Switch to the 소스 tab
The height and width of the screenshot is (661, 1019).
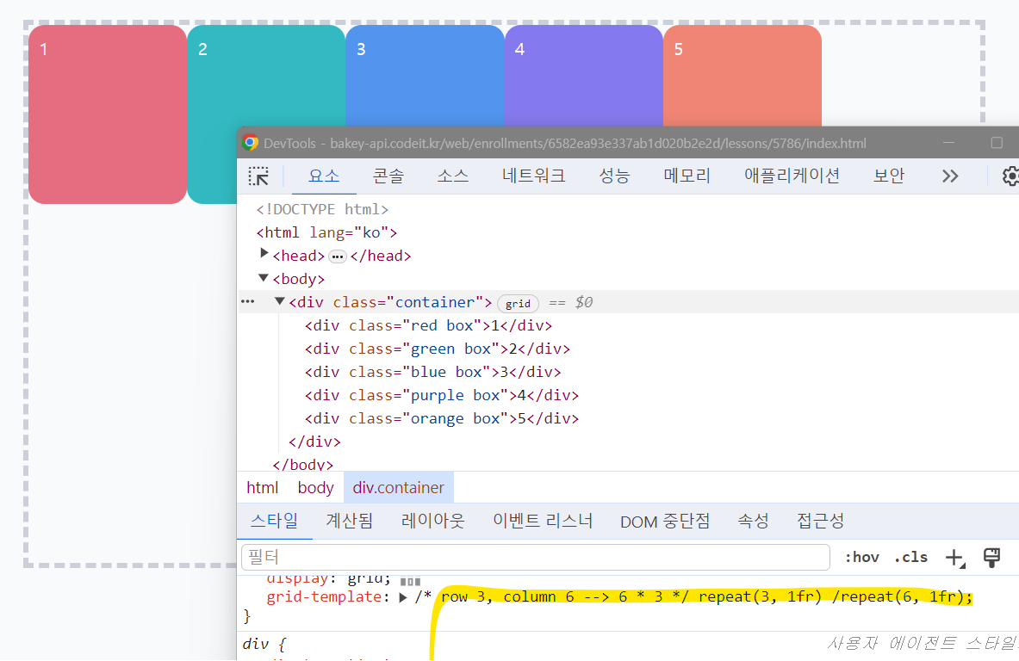tap(453, 176)
